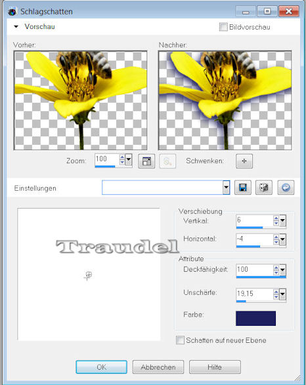Viewport: 306px width, 385px height.
Task: Click the fit image to window icon next to Zoom
Action: [146, 161]
